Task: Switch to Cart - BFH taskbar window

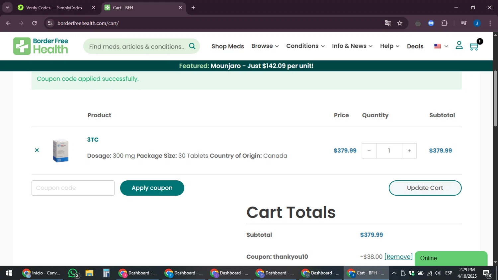Action: point(366,273)
